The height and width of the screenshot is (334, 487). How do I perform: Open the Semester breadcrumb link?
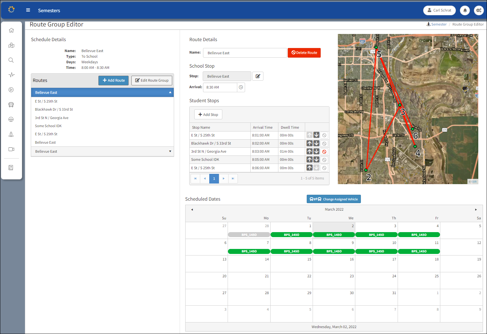pyautogui.click(x=438, y=24)
